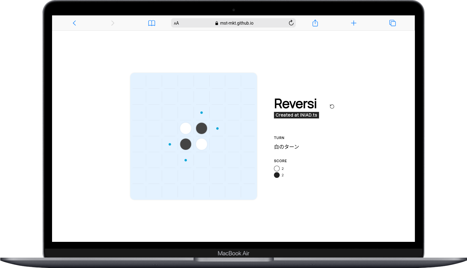
Task: Go back with Safari's back arrow
Action: [x=74, y=23]
